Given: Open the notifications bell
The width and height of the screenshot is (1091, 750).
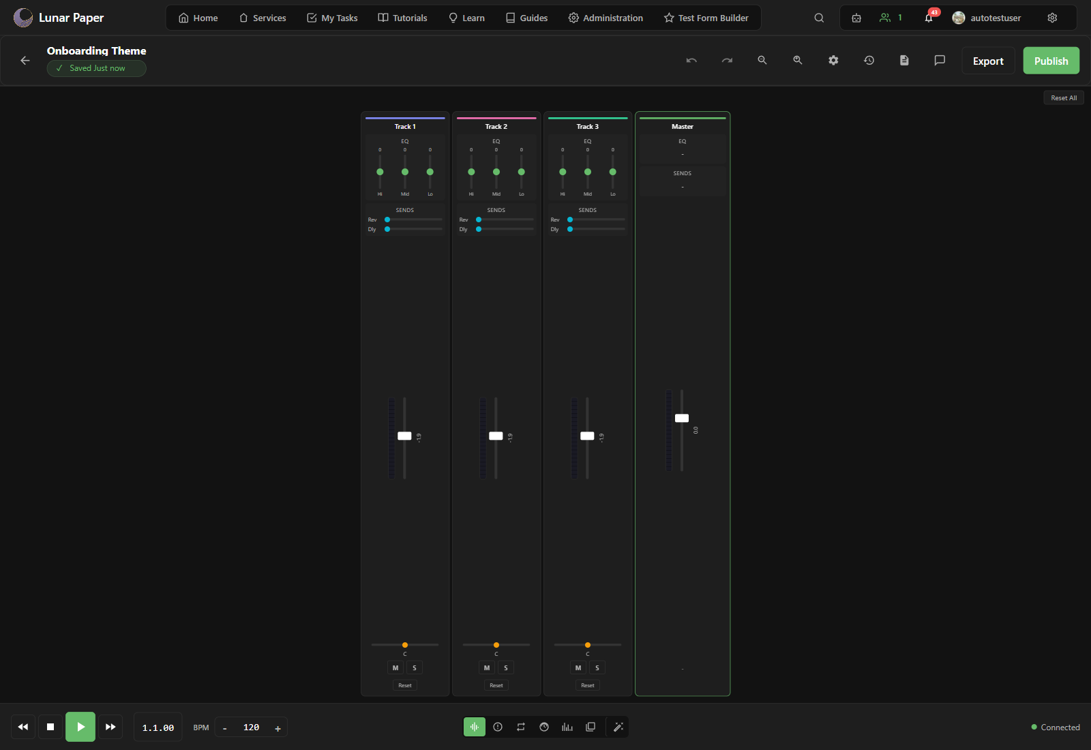Looking at the screenshot, I should pyautogui.click(x=929, y=18).
